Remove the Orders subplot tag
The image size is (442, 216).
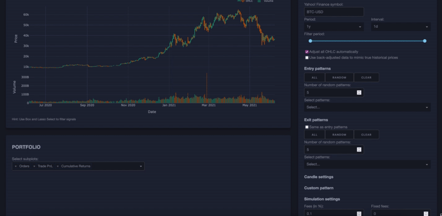tap(16, 166)
